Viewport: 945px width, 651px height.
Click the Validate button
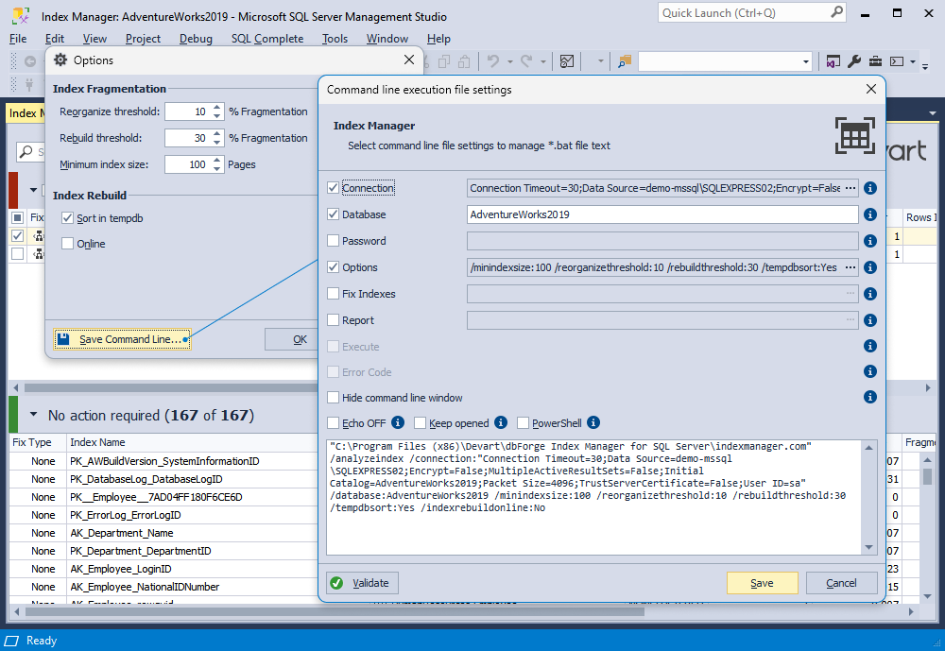tap(362, 583)
